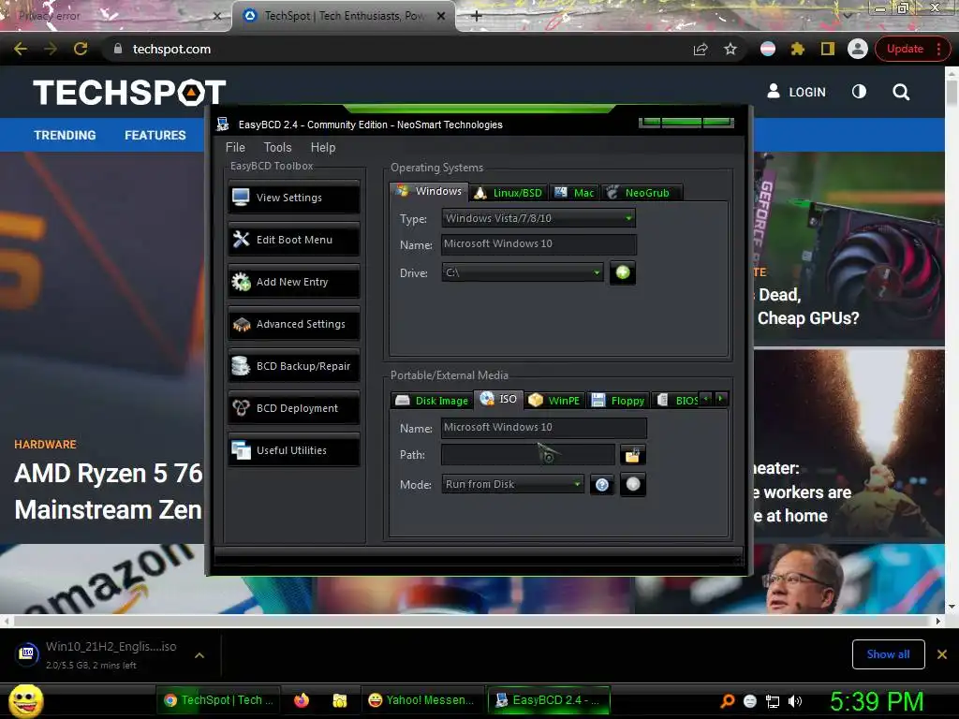Switch to the Windows operating system tab
The width and height of the screenshot is (959, 719).
(429, 191)
